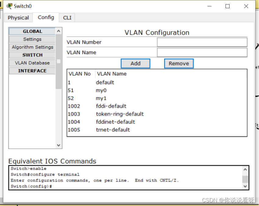This screenshot has height=206, width=259.
Task: Select VLAN 51 my0 row
Action: pyautogui.click(x=157, y=90)
